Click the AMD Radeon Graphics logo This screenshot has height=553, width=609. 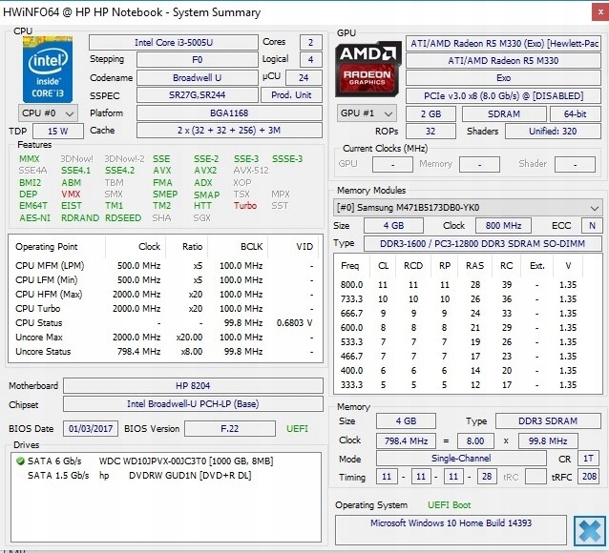(x=367, y=69)
